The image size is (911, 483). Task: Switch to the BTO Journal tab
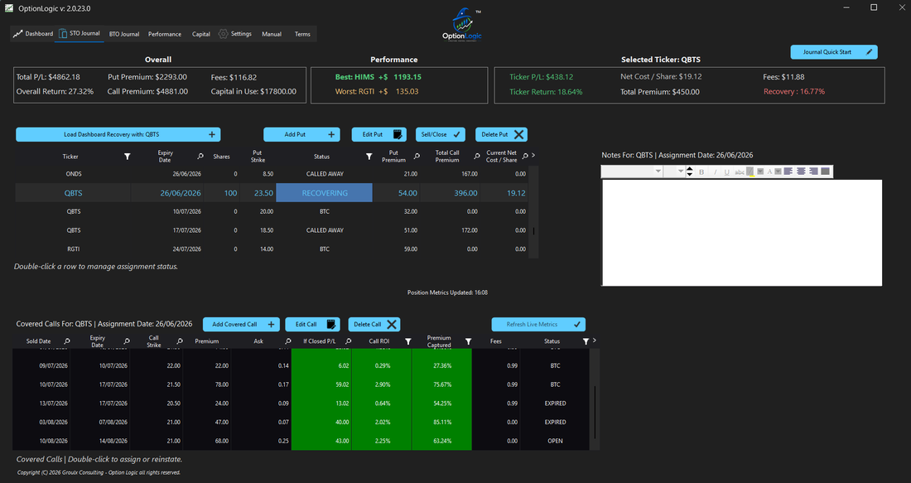point(124,34)
